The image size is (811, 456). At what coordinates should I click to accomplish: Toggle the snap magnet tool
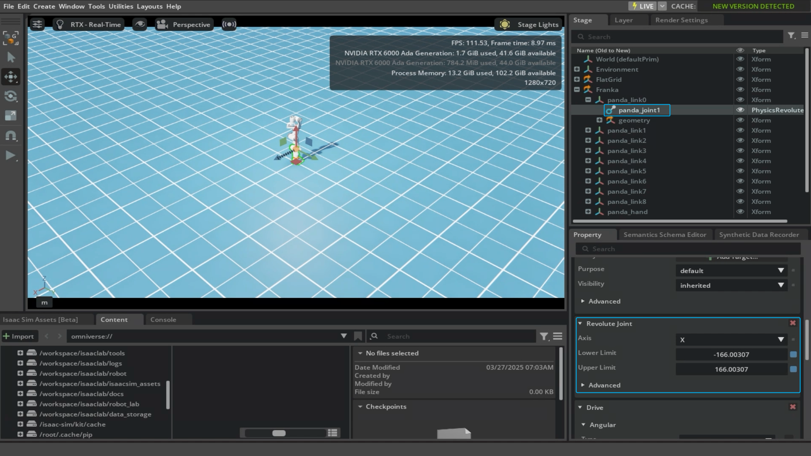point(11,136)
